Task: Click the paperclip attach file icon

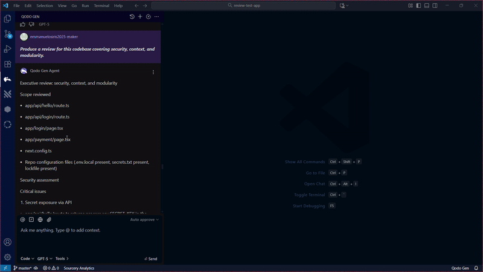Action: point(49,219)
